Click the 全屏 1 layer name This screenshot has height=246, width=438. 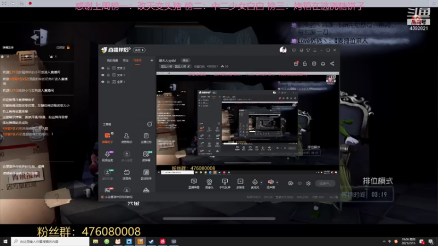tap(121, 81)
